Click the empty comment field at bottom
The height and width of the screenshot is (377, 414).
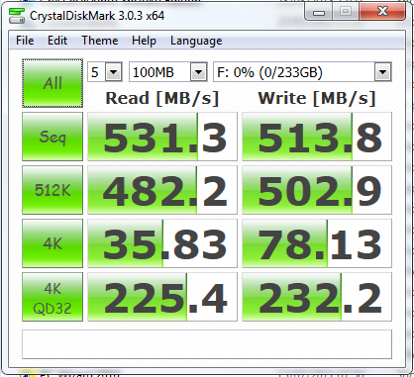tap(207, 344)
